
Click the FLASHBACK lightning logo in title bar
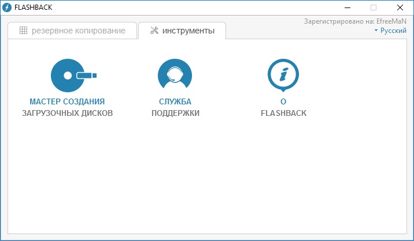tap(6, 7)
